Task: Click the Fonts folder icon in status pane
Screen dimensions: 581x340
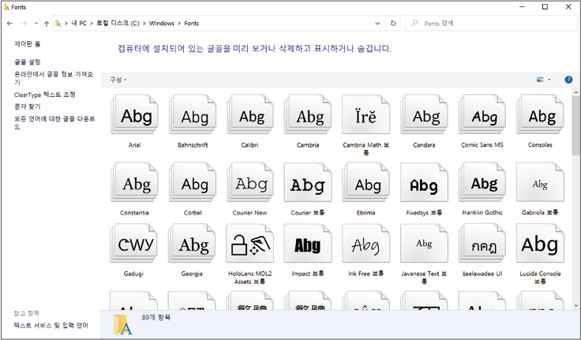Action: pyautogui.click(x=123, y=325)
